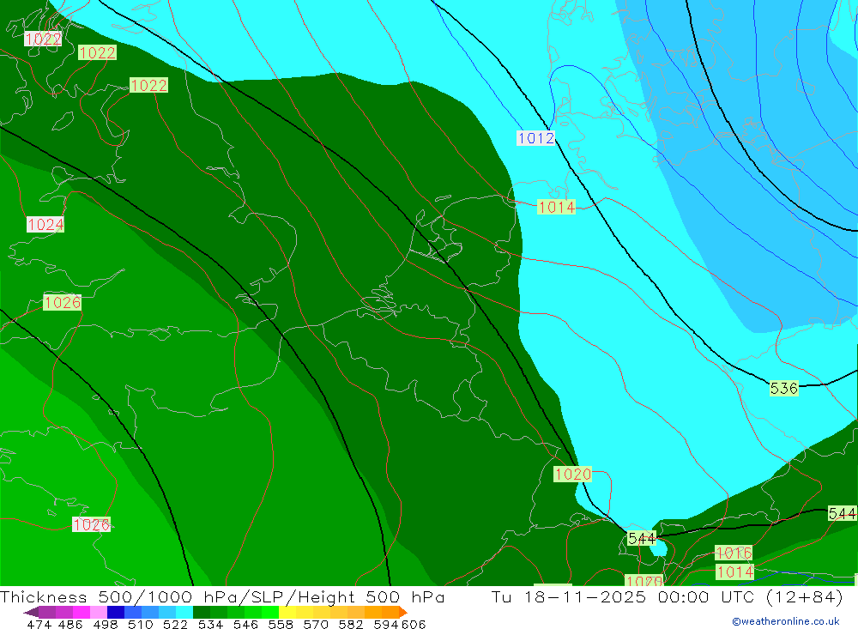Click the legend value 474
858x629 pixels.
[39, 624]
